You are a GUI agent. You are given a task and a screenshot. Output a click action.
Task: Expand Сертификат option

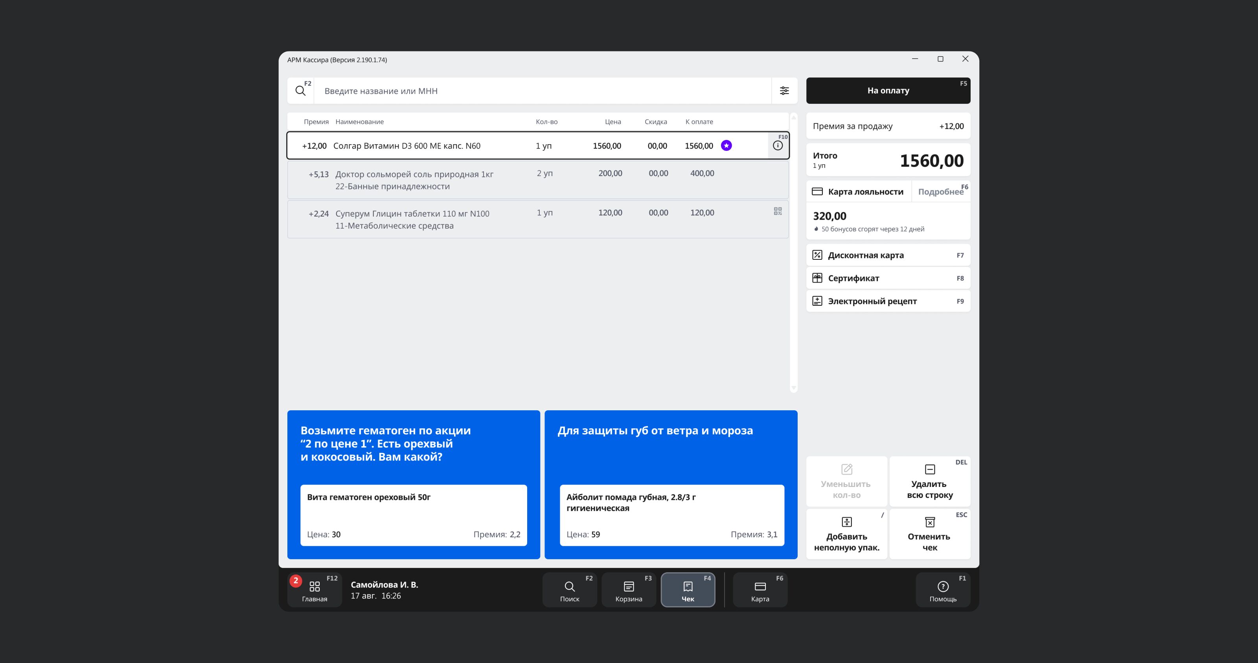click(x=888, y=278)
